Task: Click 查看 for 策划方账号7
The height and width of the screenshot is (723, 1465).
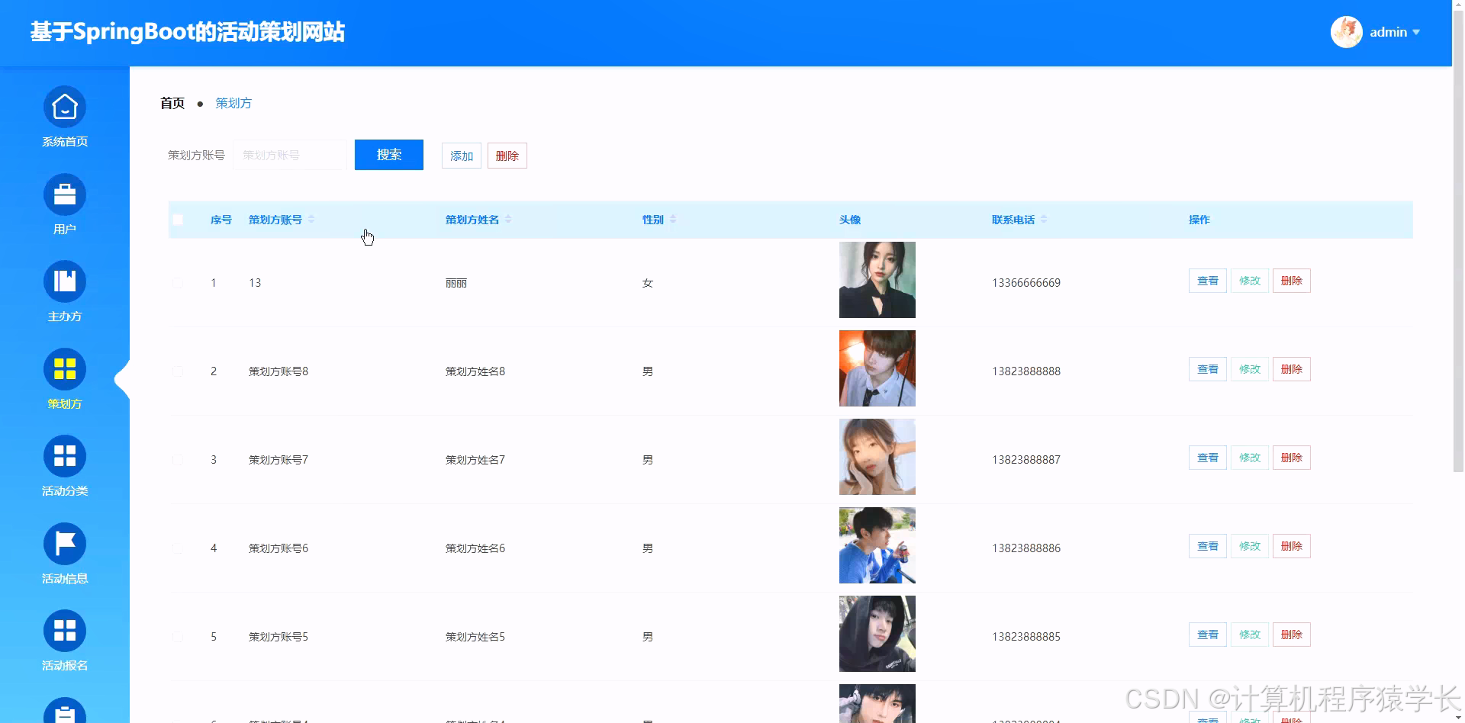Action: point(1208,458)
